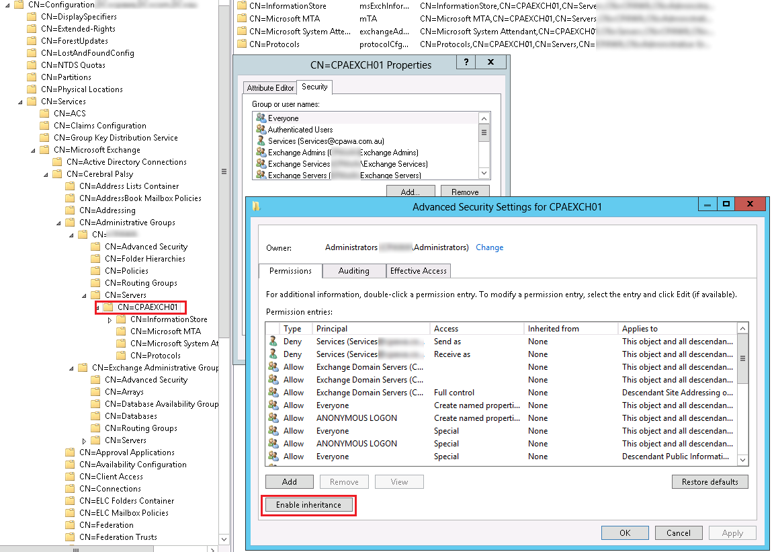This screenshot has height=552, width=774.
Task: Switch to the Attribute Editor tab
Action: tap(270, 87)
